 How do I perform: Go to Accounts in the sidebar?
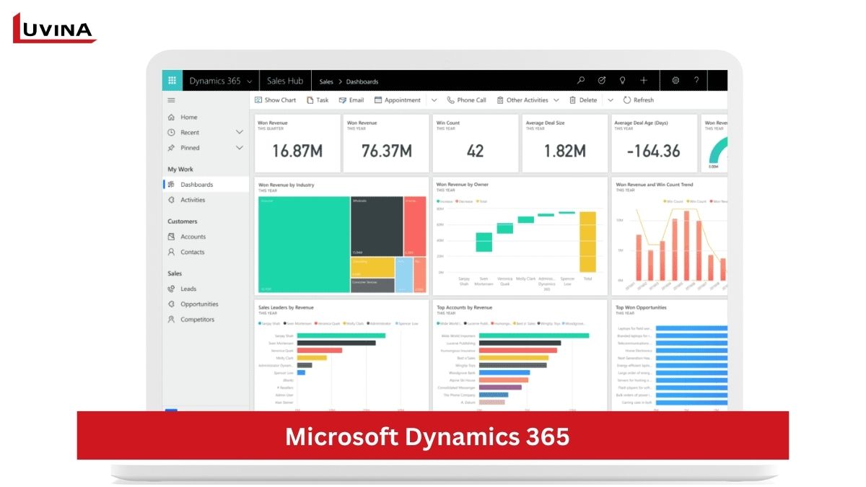tap(193, 237)
